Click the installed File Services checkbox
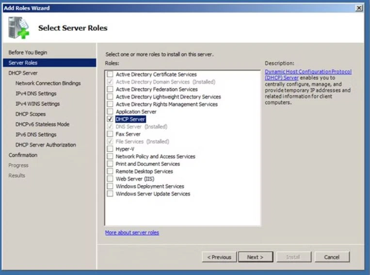Screen dimensions: 370x275 (x=110, y=141)
